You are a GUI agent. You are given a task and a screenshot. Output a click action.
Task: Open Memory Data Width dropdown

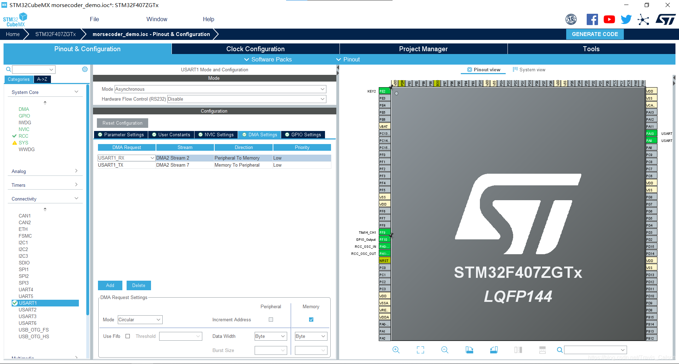[311, 336]
